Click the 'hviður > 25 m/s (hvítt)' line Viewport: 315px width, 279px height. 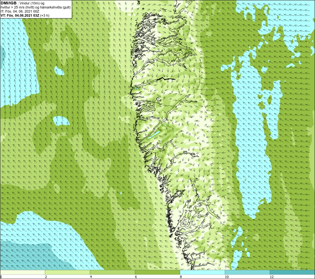[x=17, y=8]
